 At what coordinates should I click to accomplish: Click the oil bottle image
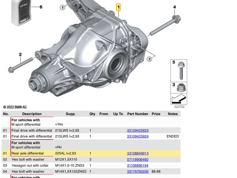point(21,12)
